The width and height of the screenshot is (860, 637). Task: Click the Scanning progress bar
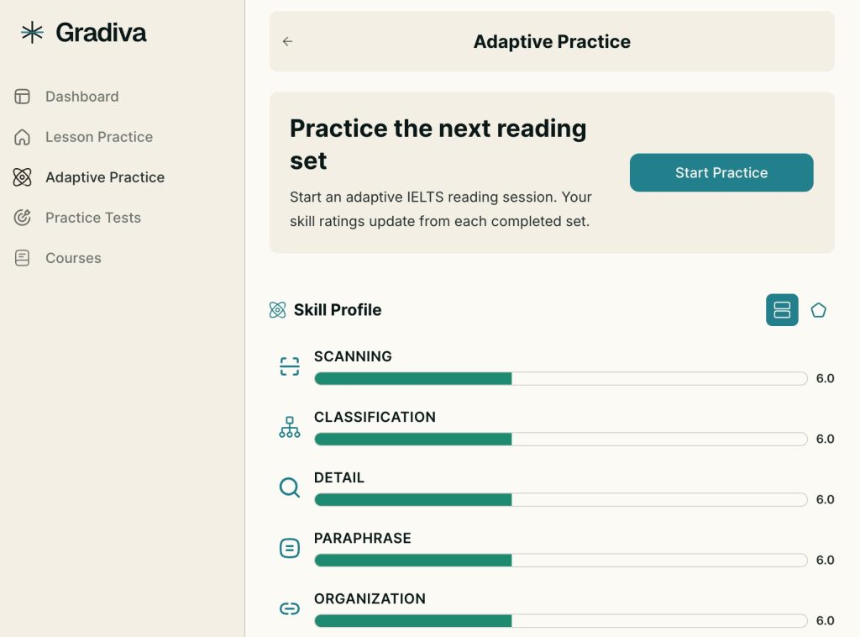point(560,378)
